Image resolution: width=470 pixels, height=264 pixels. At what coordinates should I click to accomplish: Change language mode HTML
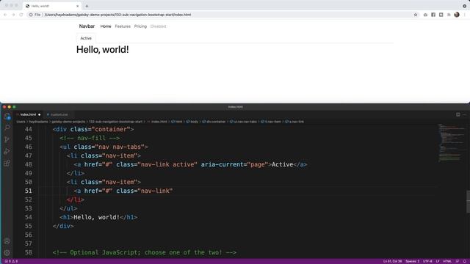[447, 261]
